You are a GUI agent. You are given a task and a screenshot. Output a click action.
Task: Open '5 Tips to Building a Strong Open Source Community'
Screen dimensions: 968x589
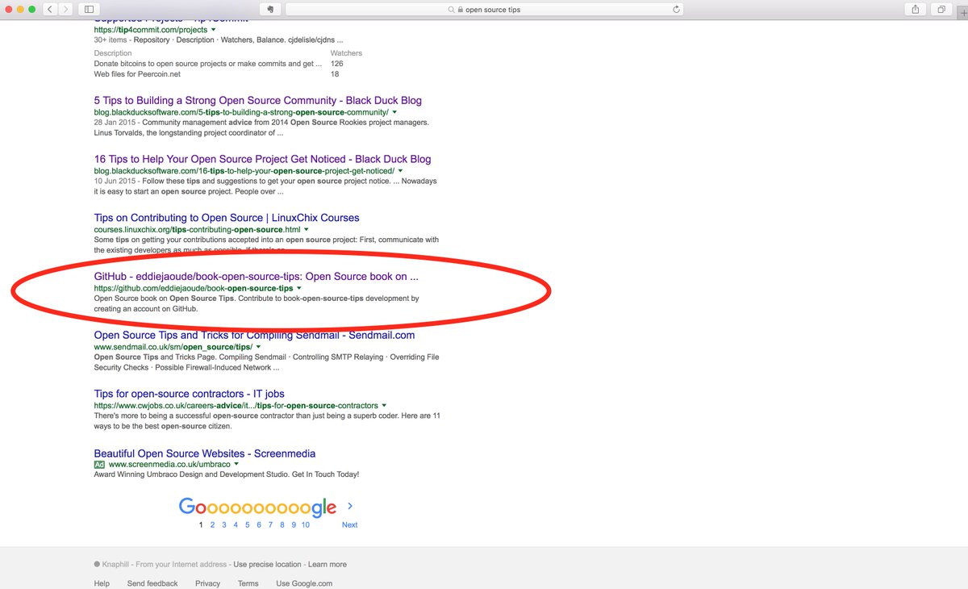click(257, 101)
